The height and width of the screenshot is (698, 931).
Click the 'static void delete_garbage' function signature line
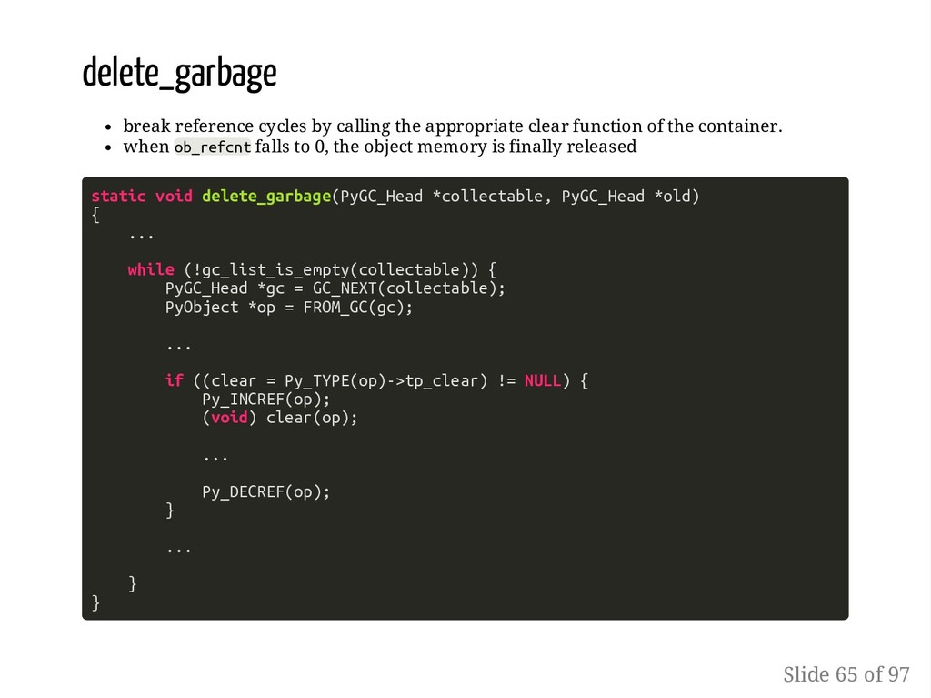tap(395, 197)
